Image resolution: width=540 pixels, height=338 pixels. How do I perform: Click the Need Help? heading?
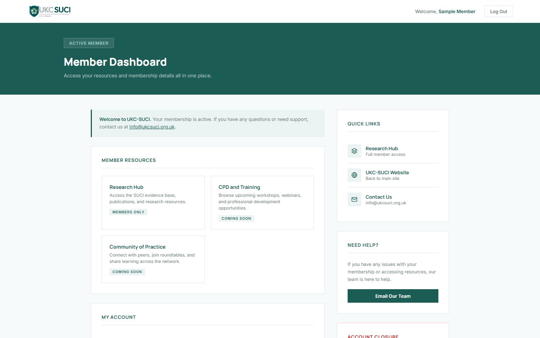[x=363, y=245]
